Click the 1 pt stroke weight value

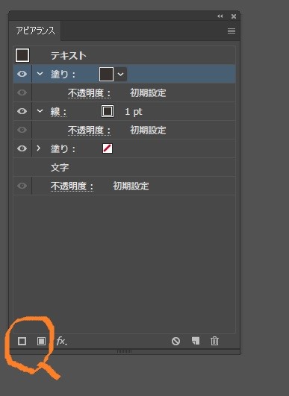point(134,112)
